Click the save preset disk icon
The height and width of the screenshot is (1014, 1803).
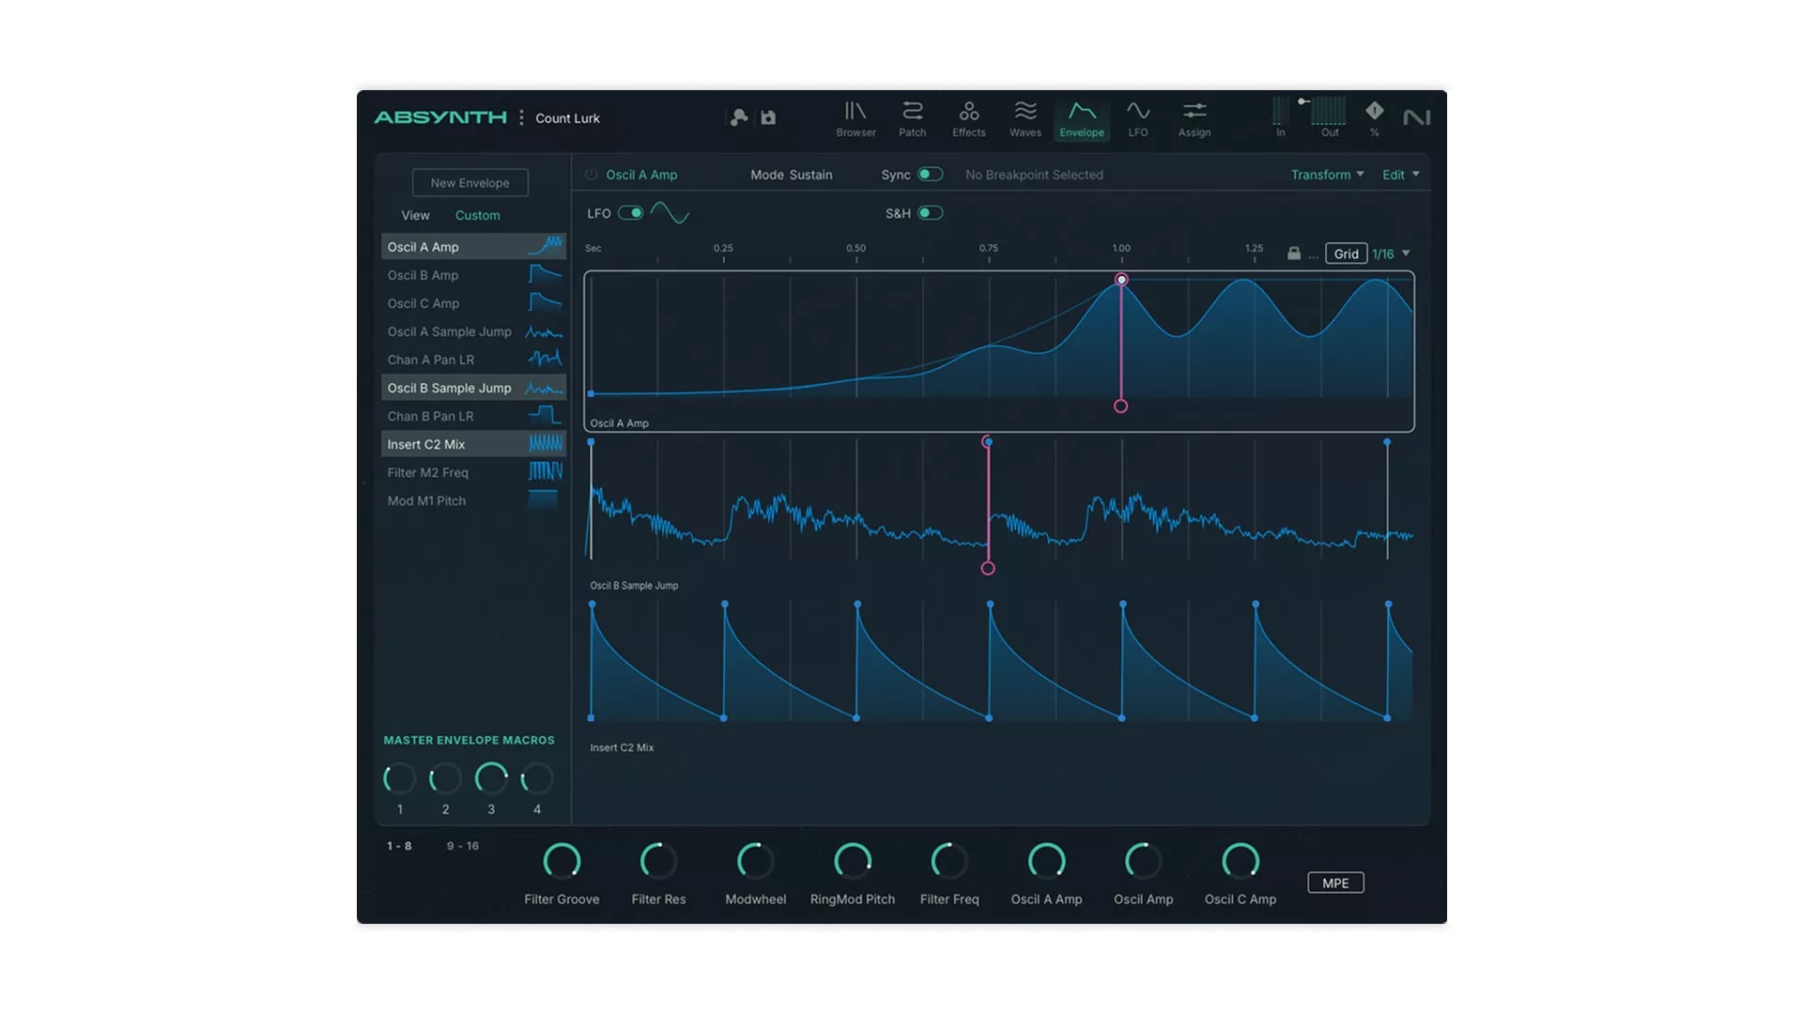(768, 117)
